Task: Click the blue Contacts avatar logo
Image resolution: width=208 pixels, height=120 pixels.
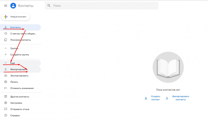Action: (x=13, y=6)
